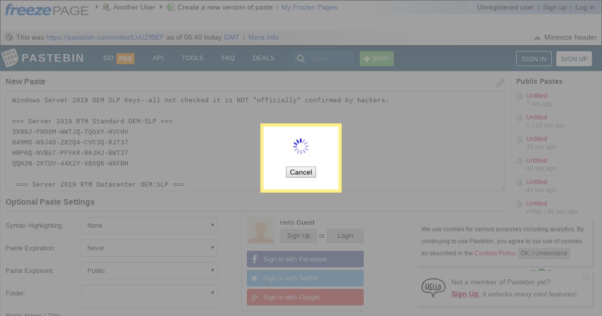This screenshot has width=602, height=316.
Task: Click Sign Up link in member popup
Action: 465,294
